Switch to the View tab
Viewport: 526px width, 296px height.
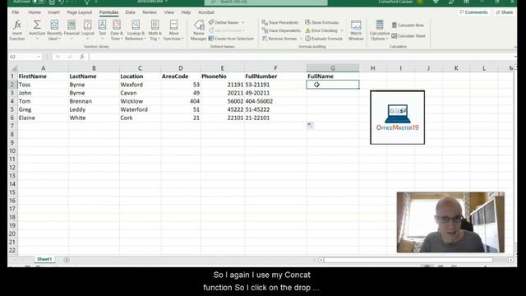(169, 12)
